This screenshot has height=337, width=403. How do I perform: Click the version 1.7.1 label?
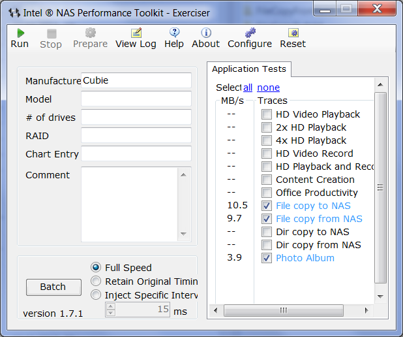[53, 314]
